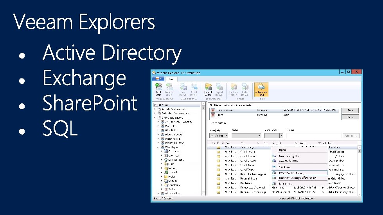Open the Field dropdown
Image resolution: width=383 pixels, height=215 pixels.
pyautogui.click(x=246, y=136)
